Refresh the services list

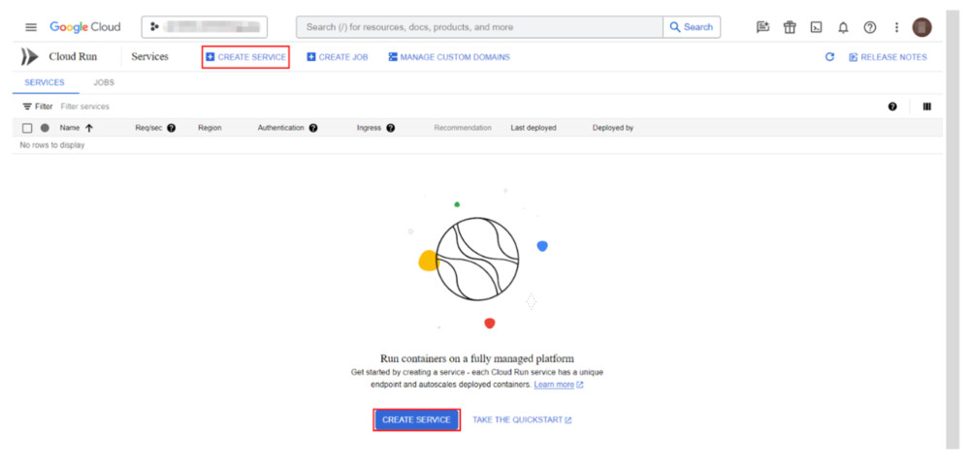829,57
